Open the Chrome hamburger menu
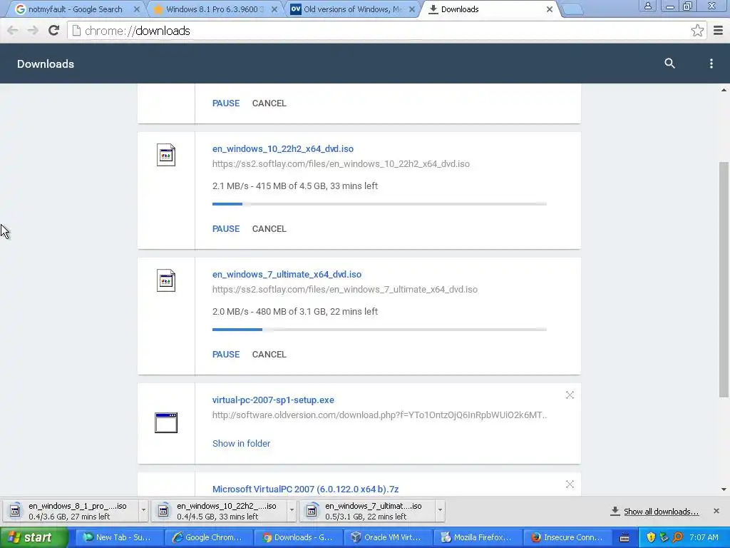 (718, 31)
